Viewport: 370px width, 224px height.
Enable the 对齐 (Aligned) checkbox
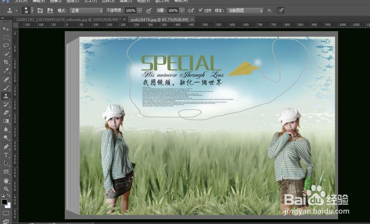[201, 11]
